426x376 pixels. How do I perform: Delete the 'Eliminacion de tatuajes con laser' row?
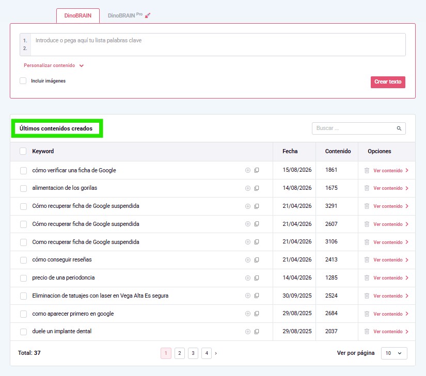[x=367, y=296]
